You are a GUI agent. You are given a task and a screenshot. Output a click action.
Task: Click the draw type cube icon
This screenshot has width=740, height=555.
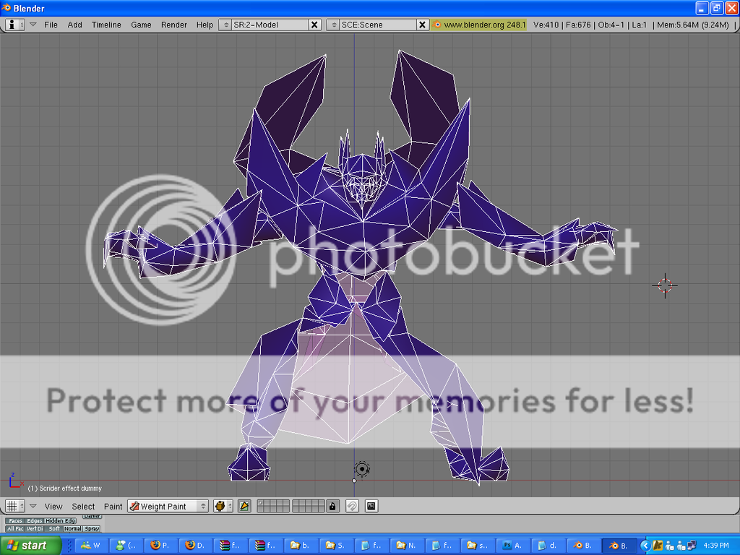pyautogui.click(x=223, y=507)
